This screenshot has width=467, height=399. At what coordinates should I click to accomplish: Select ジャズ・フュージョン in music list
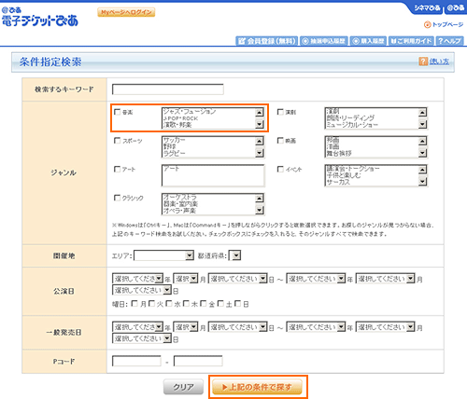190,111
